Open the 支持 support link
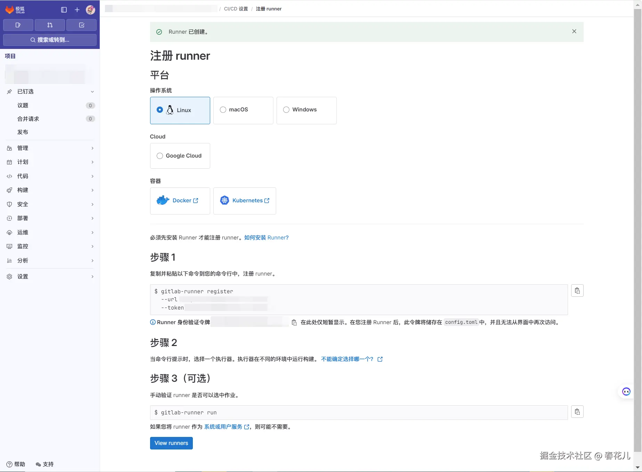642x472 pixels. click(45, 464)
